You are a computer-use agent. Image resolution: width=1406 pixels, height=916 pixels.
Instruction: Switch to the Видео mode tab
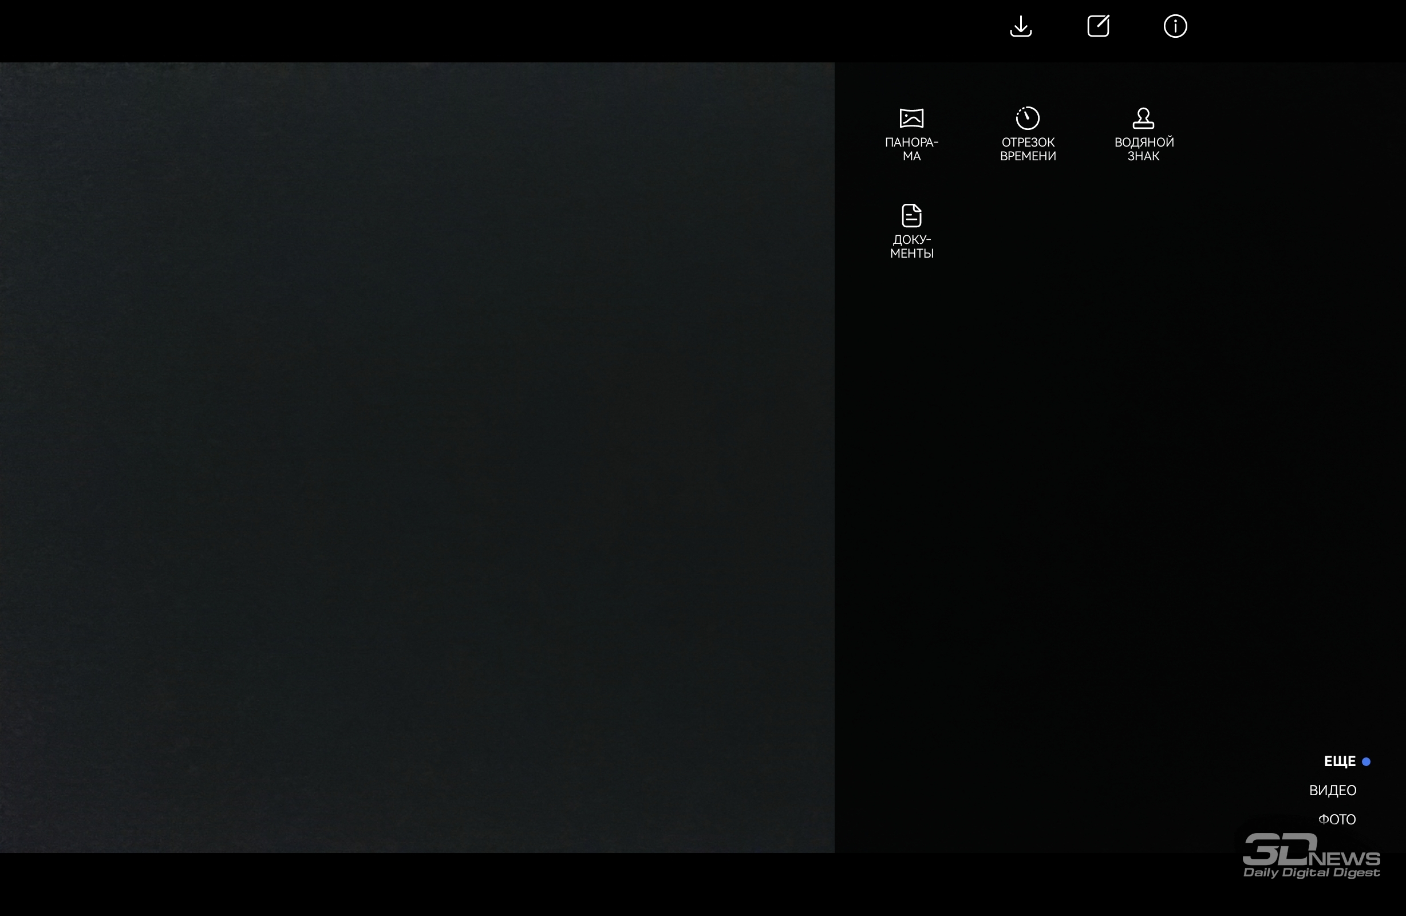tap(1332, 790)
